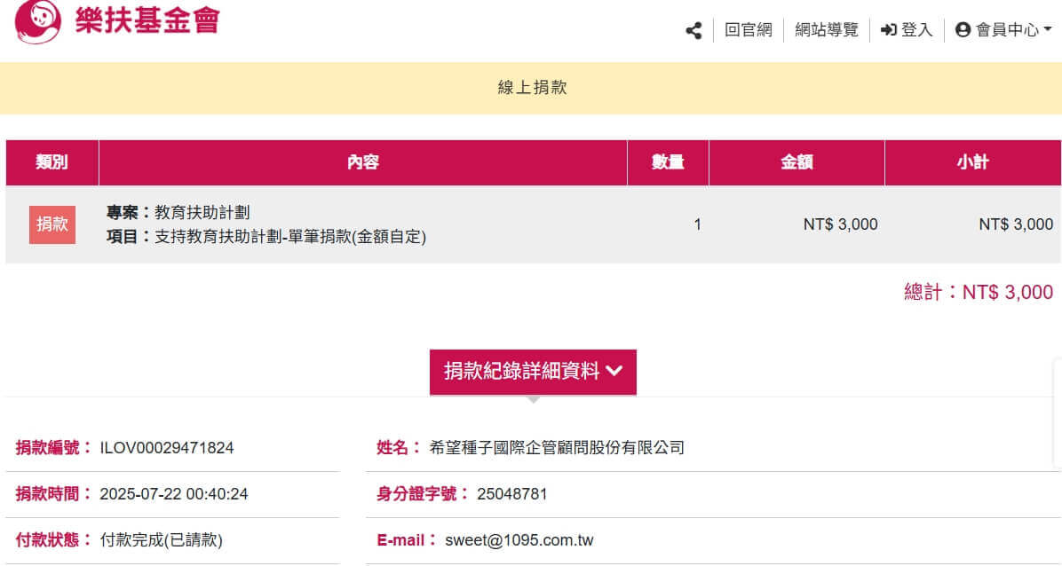Click the share icon in the header
1062x566 pixels.
[693, 30]
